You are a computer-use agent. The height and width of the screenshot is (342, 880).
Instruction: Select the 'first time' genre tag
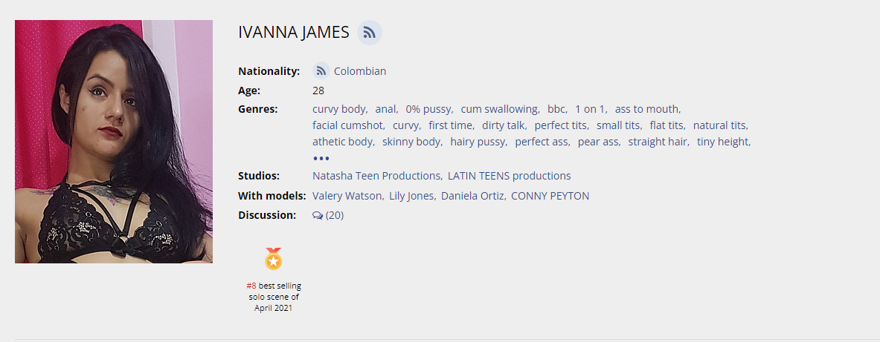point(450,125)
